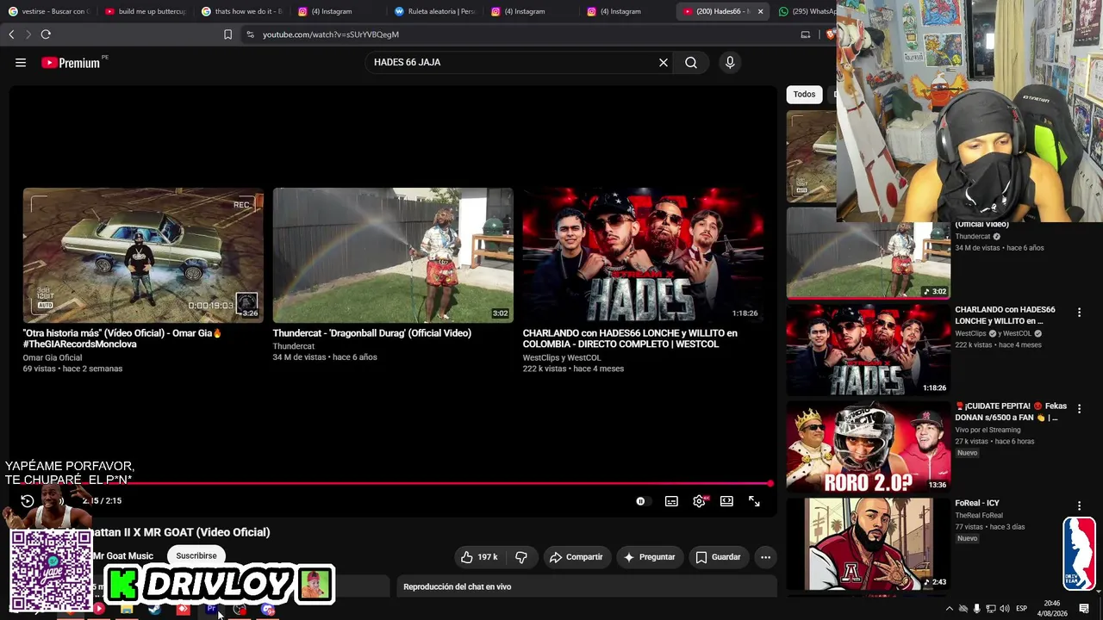Enter full screen video mode
The height and width of the screenshot is (620, 1103).
754,501
